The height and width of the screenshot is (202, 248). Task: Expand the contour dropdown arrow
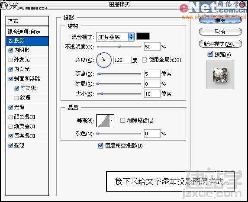112,121
